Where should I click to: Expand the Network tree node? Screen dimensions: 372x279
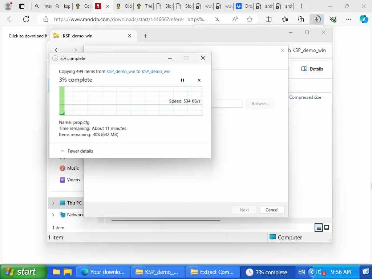click(53, 215)
